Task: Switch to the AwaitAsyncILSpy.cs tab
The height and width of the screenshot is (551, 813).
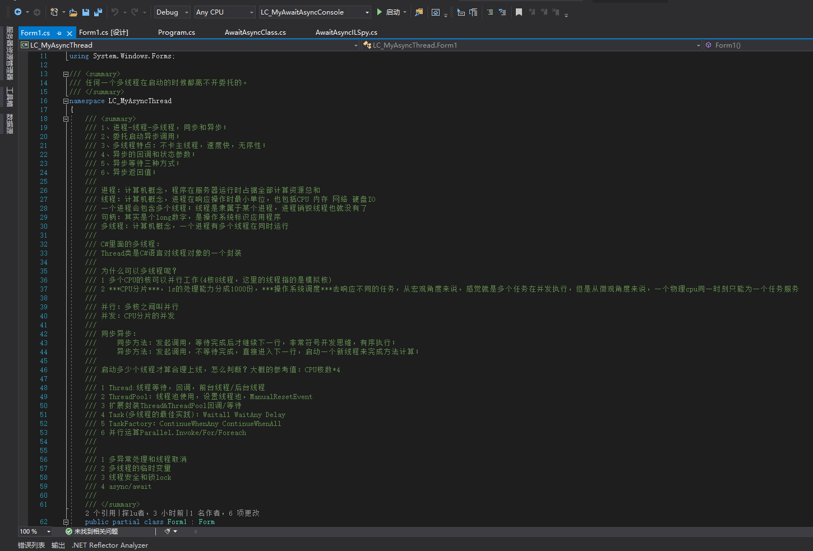Action: tap(347, 33)
